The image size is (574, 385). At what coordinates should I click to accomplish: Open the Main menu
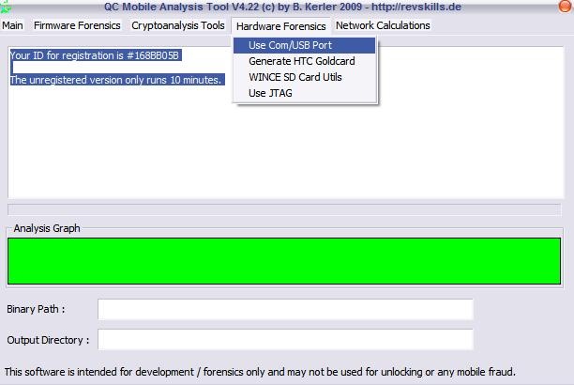pos(12,25)
